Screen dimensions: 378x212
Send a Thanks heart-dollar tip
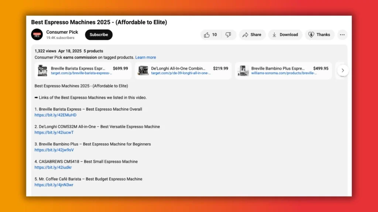coord(319,35)
